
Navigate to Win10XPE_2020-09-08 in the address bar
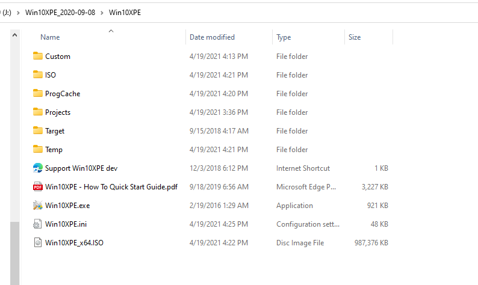point(60,12)
